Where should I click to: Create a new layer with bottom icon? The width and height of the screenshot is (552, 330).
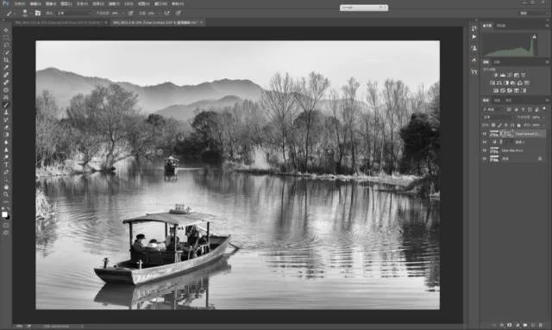click(533, 326)
